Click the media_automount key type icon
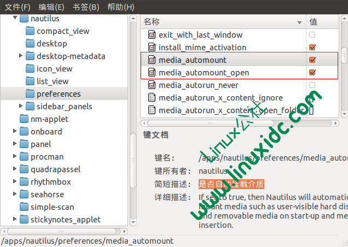The width and height of the screenshot is (348, 247). click(x=152, y=60)
